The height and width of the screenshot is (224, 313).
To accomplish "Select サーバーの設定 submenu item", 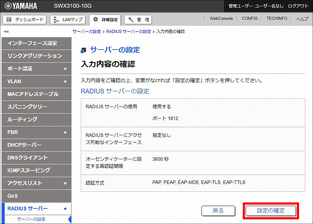I will pyautogui.click(x=31, y=219).
